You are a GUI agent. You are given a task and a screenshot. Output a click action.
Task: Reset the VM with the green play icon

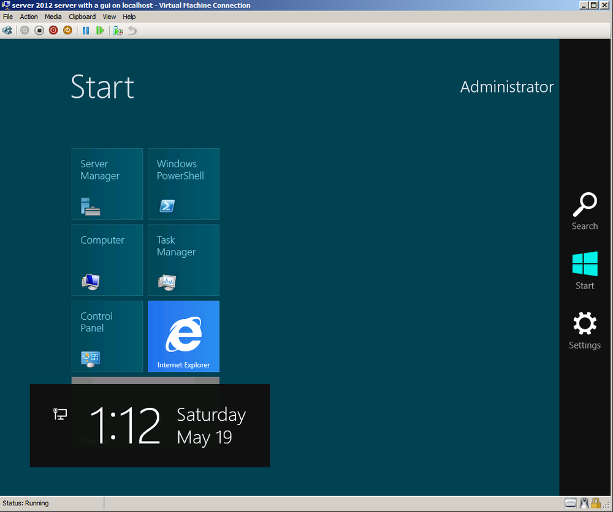point(100,31)
